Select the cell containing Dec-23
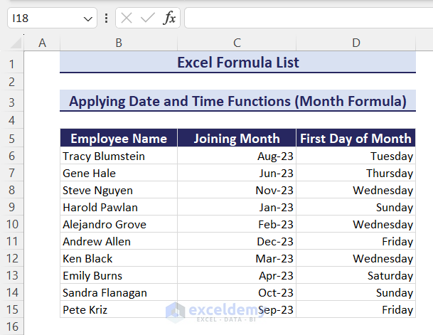Viewport: 433px width, 335px height. coord(237,241)
